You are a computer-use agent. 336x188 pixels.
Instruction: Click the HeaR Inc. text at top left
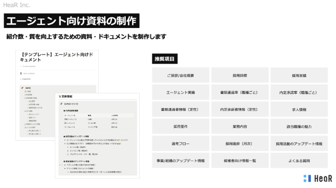pos(17,5)
